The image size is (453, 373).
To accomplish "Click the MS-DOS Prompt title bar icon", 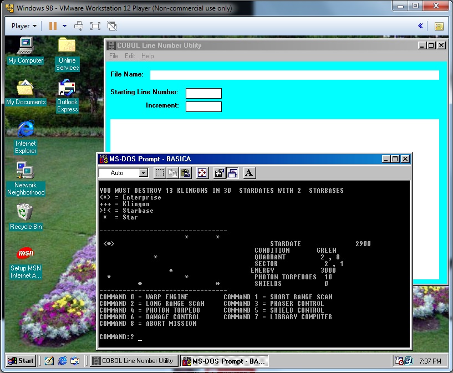I will [x=104, y=159].
